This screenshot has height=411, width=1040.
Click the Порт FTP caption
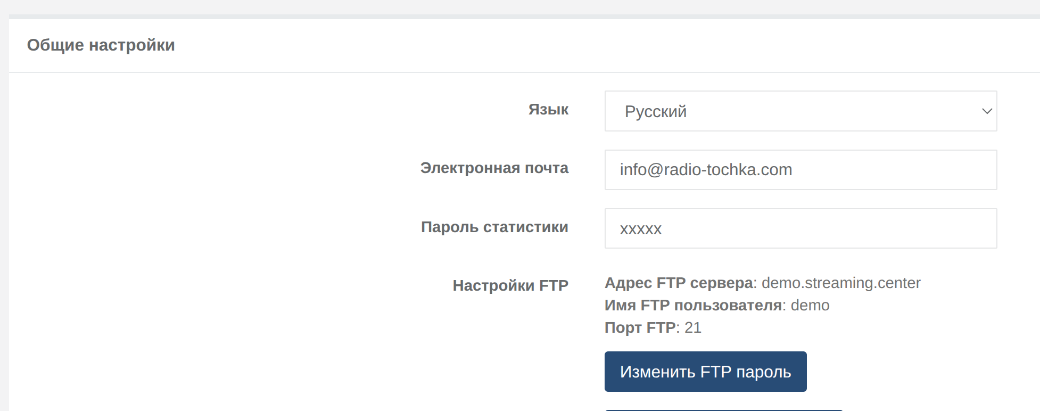(x=640, y=328)
